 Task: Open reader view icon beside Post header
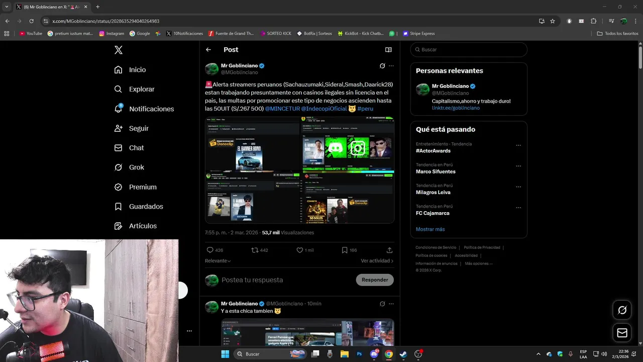tap(388, 50)
